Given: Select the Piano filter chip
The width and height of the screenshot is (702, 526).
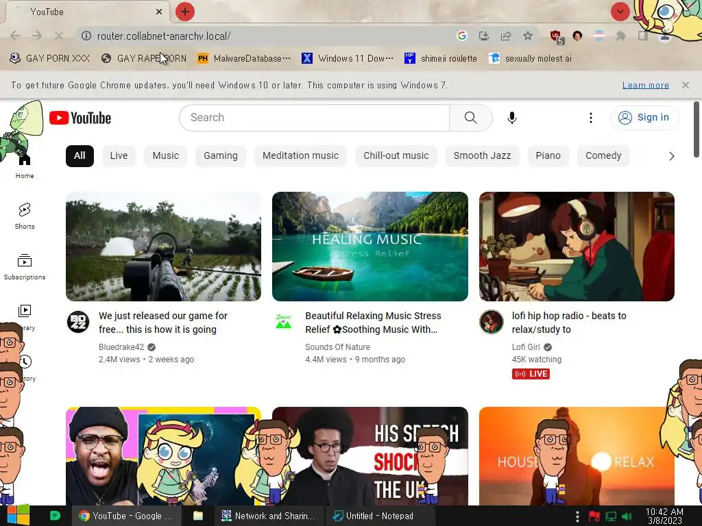Looking at the screenshot, I should 548,155.
